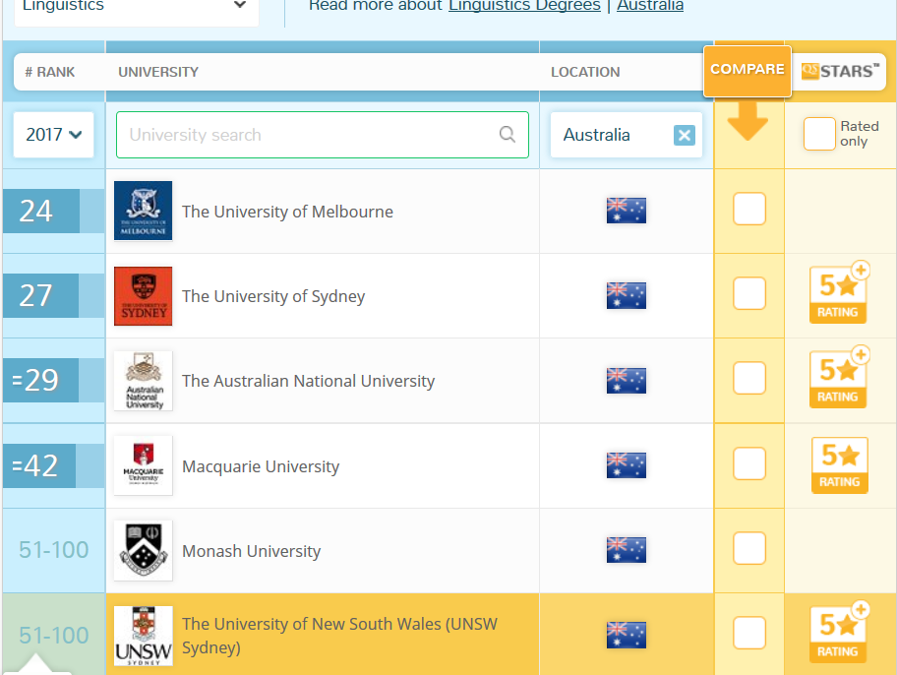Click Australian flag in Melbourne row
Image resolution: width=897 pixels, height=675 pixels.
pos(627,211)
